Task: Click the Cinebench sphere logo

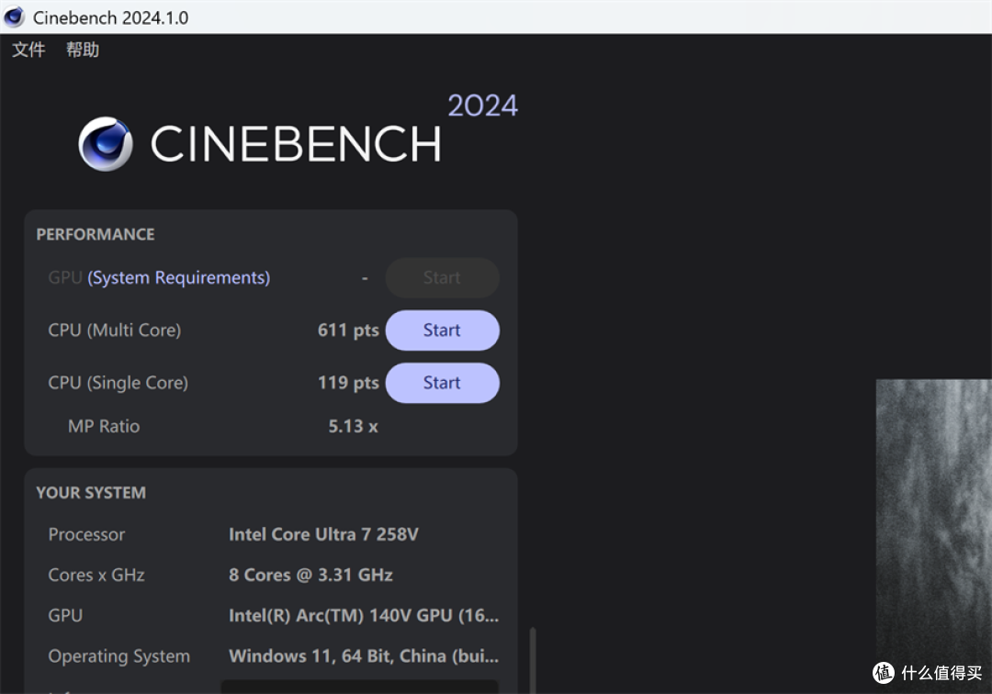Action: click(106, 143)
